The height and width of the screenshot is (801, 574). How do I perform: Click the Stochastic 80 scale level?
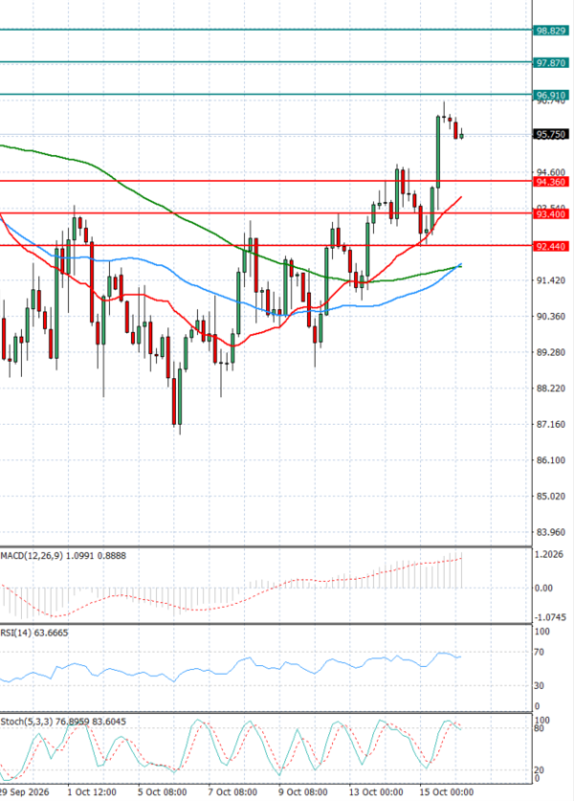(539, 728)
